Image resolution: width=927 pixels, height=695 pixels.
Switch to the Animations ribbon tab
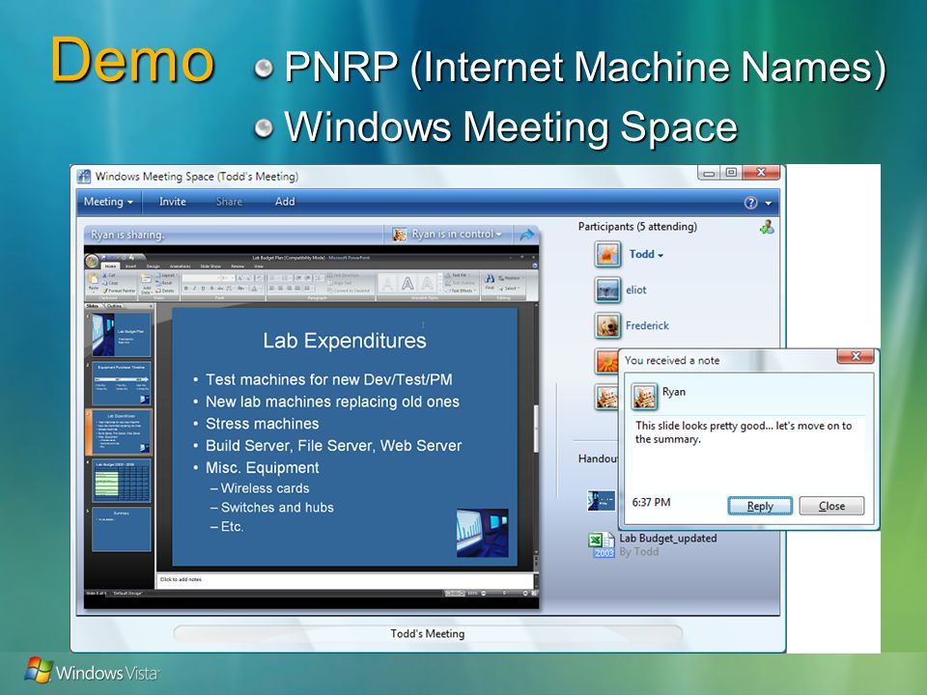(x=180, y=266)
